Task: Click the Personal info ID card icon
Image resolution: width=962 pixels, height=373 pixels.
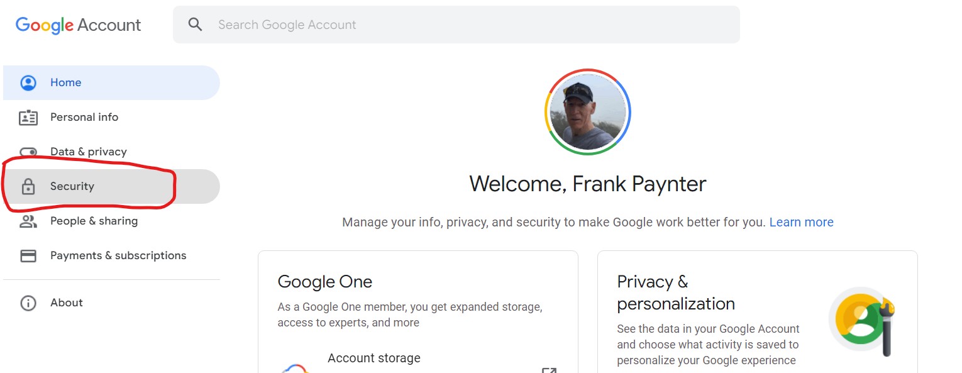Action: click(28, 118)
